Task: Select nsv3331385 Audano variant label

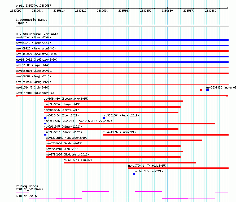Action: (x=221, y=87)
